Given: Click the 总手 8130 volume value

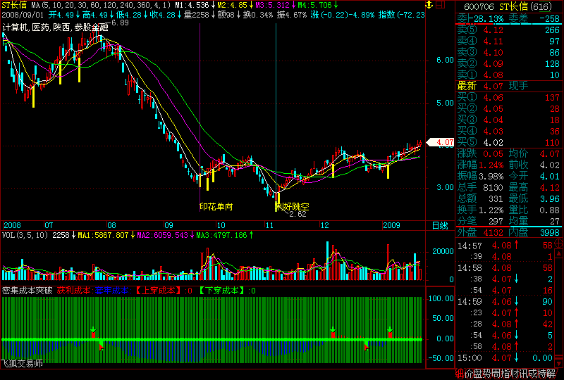Looking at the screenshot, I should 493,187.
